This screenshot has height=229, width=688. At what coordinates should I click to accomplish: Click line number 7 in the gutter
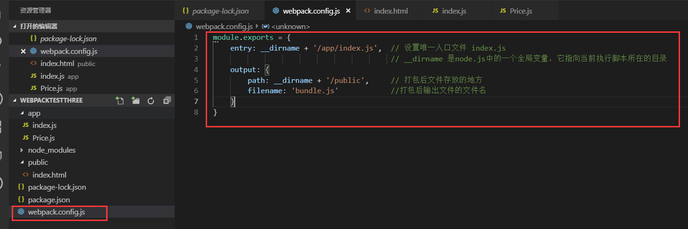click(196, 102)
